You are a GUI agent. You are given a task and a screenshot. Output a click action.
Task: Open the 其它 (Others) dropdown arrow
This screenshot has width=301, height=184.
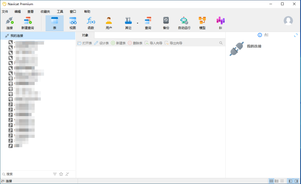coord(137,23)
